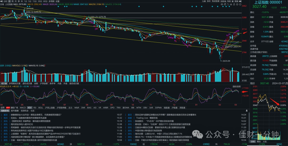Select the 陆股通 tab

pyautogui.click(x=166, y=108)
